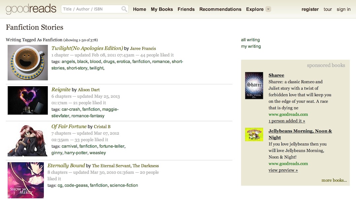Open Twilight(No Apologies Edition) story
The width and height of the screenshot is (356, 202).
[x=87, y=48]
